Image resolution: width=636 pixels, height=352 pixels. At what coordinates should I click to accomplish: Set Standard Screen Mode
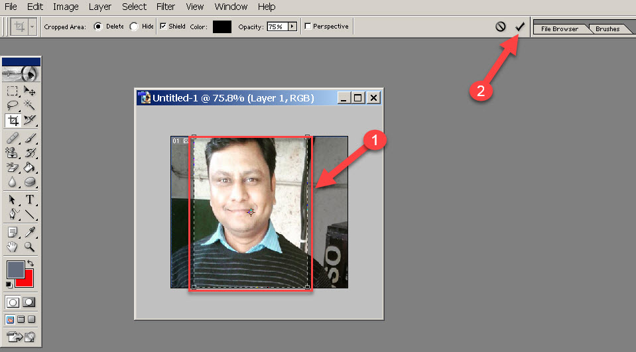pyautogui.click(x=10, y=320)
